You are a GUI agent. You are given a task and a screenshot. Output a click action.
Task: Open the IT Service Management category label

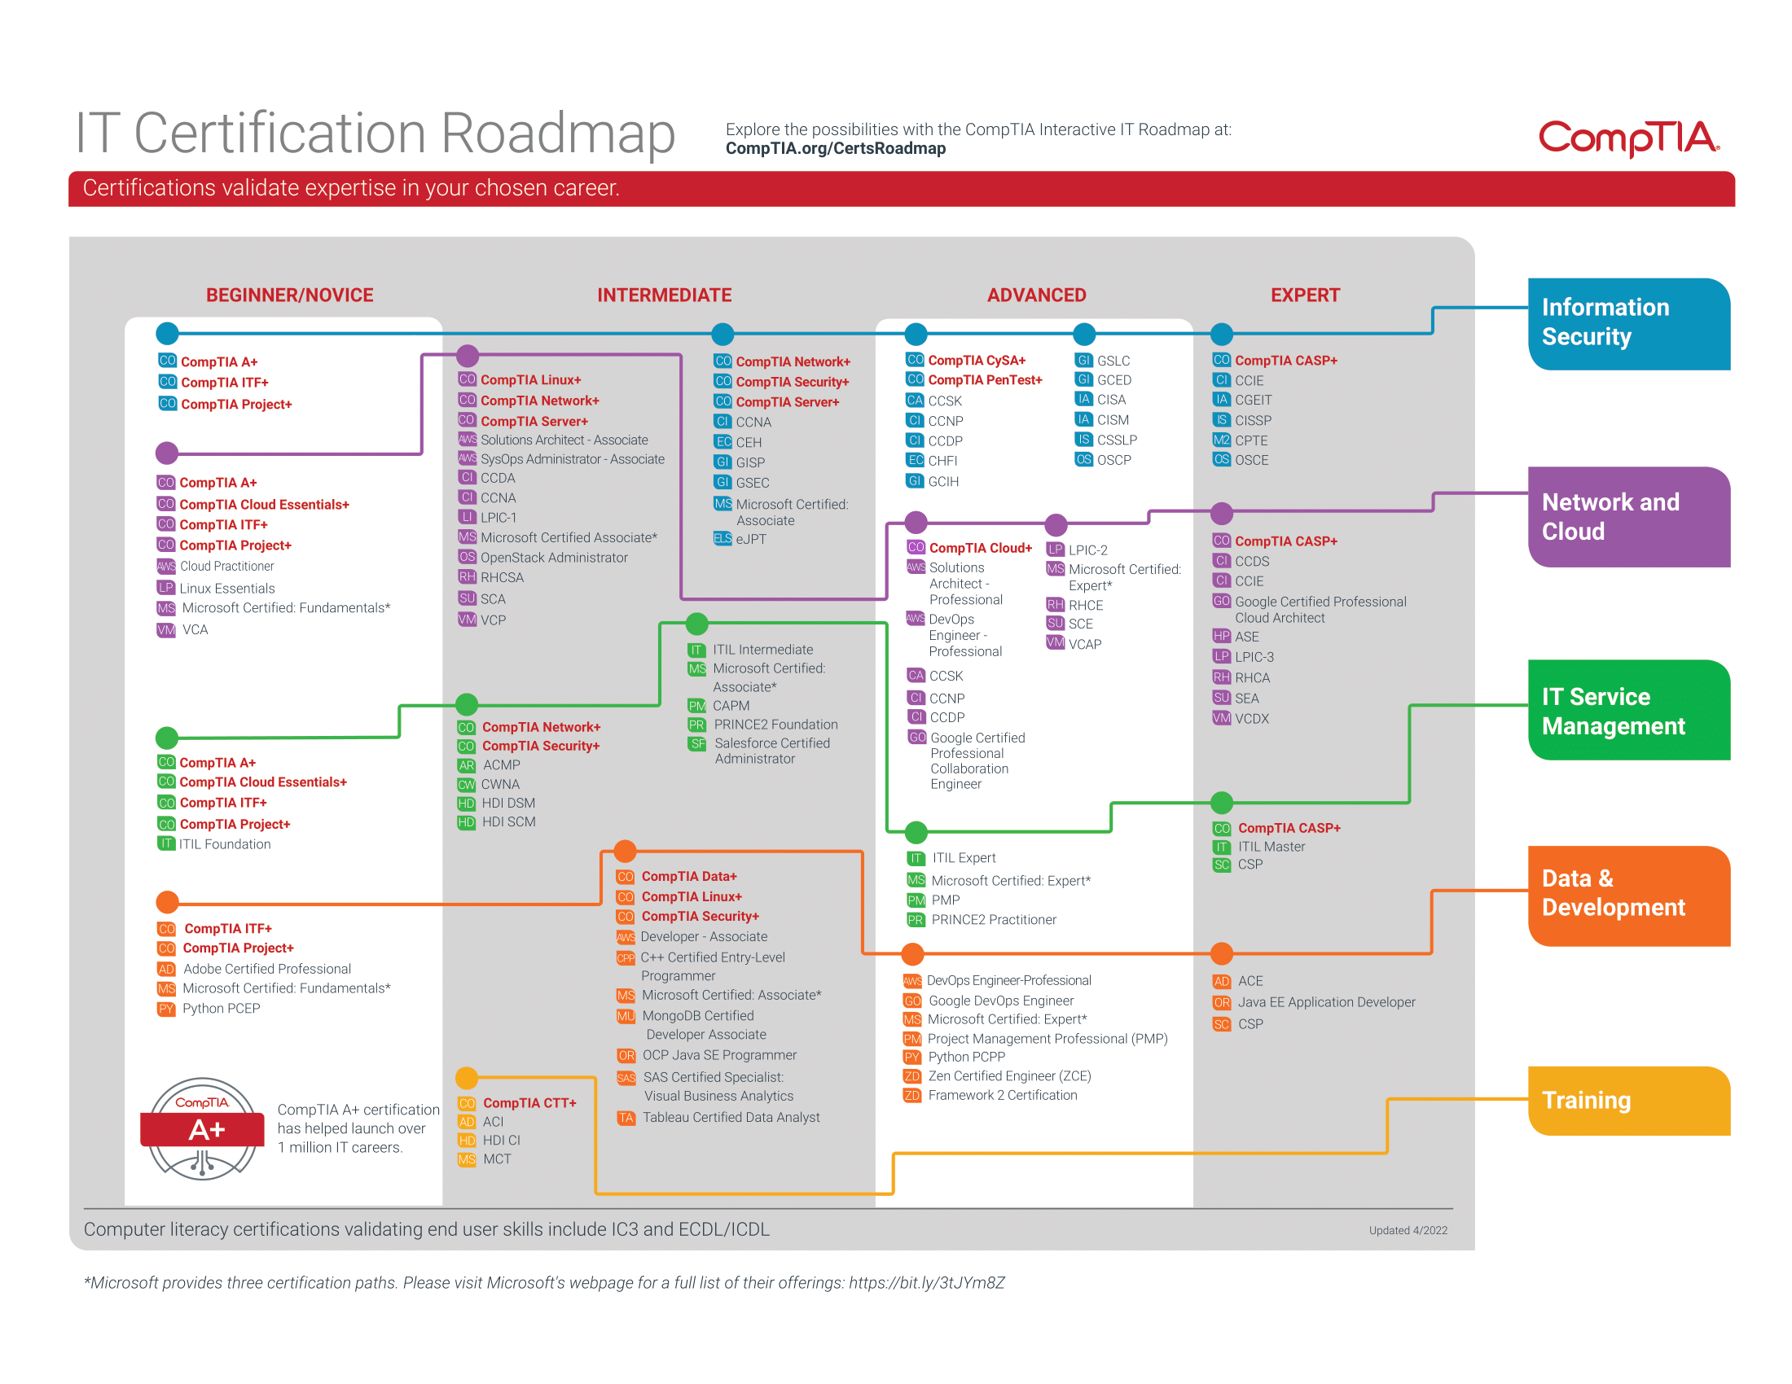[1629, 710]
